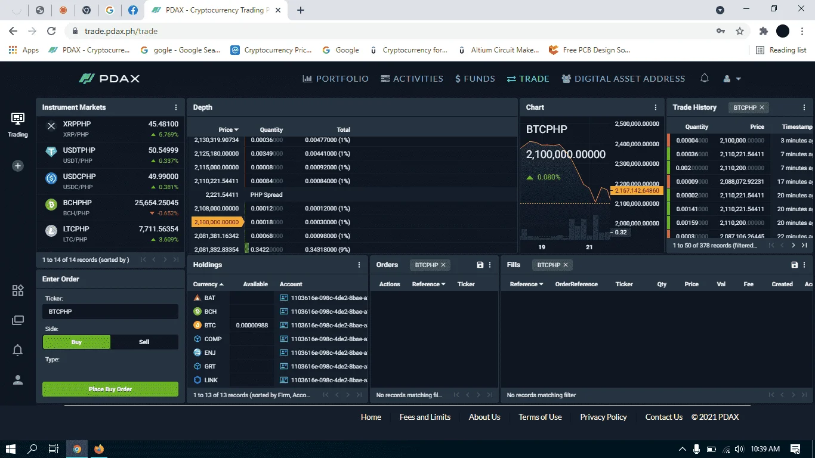Open Chrome tab search dropdown

720,10
